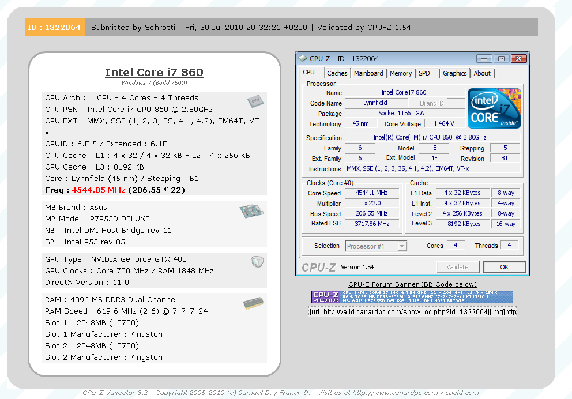The image size is (572, 399).
Task: Click the Instructions field in CPU-Z
Action: tap(432, 168)
